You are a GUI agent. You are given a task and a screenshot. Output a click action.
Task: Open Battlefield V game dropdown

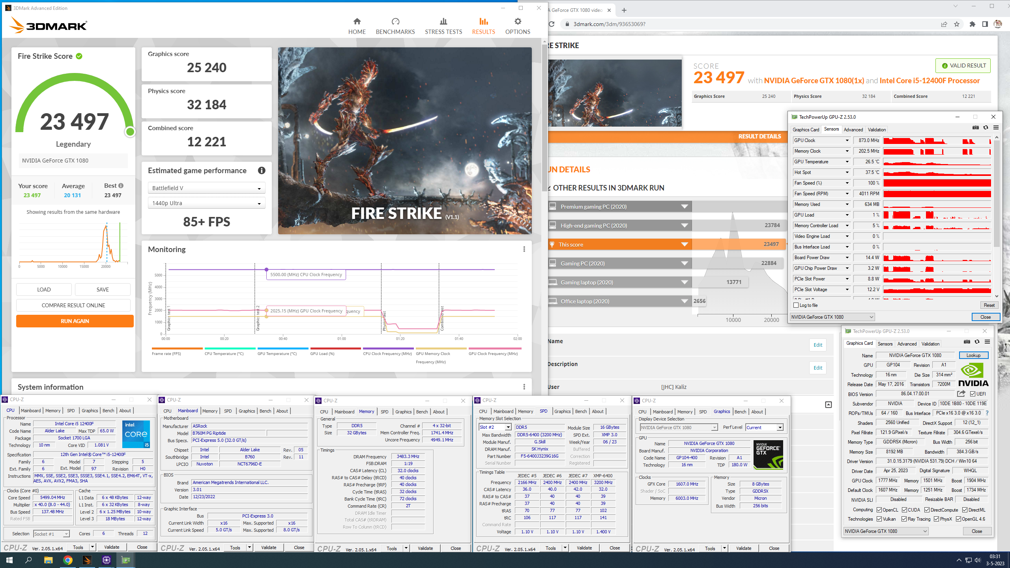point(206,188)
